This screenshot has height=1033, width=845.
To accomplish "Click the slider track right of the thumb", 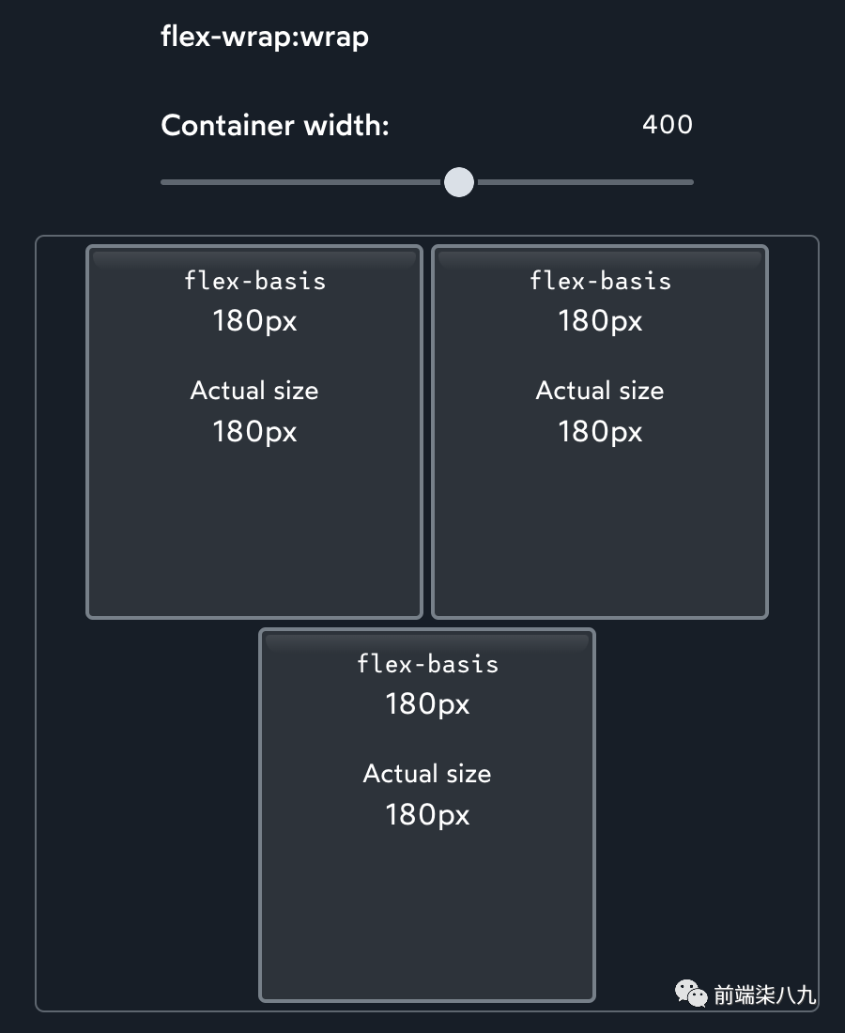I will click(x=585, y=182).
